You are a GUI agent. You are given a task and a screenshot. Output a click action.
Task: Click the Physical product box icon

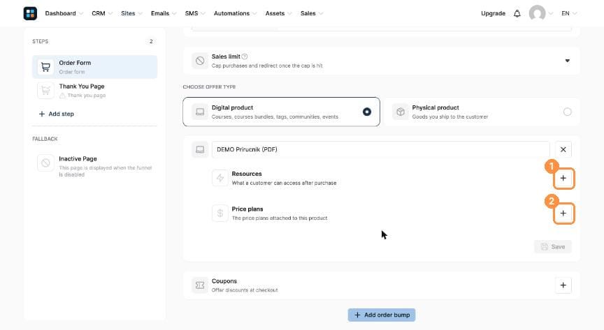pyautogui.click(x=401, y=112)
